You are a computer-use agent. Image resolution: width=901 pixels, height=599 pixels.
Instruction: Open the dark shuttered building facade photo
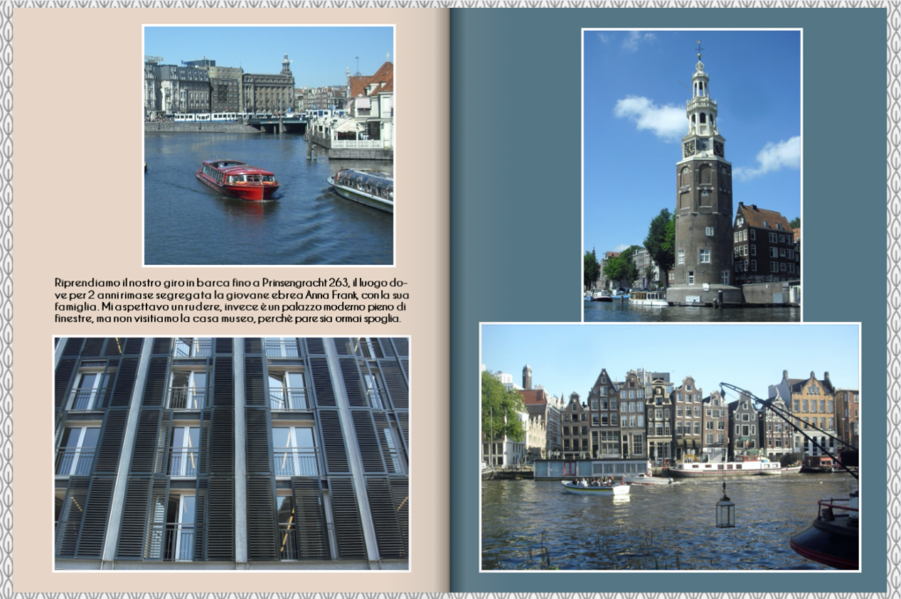(x=231, y=454)
